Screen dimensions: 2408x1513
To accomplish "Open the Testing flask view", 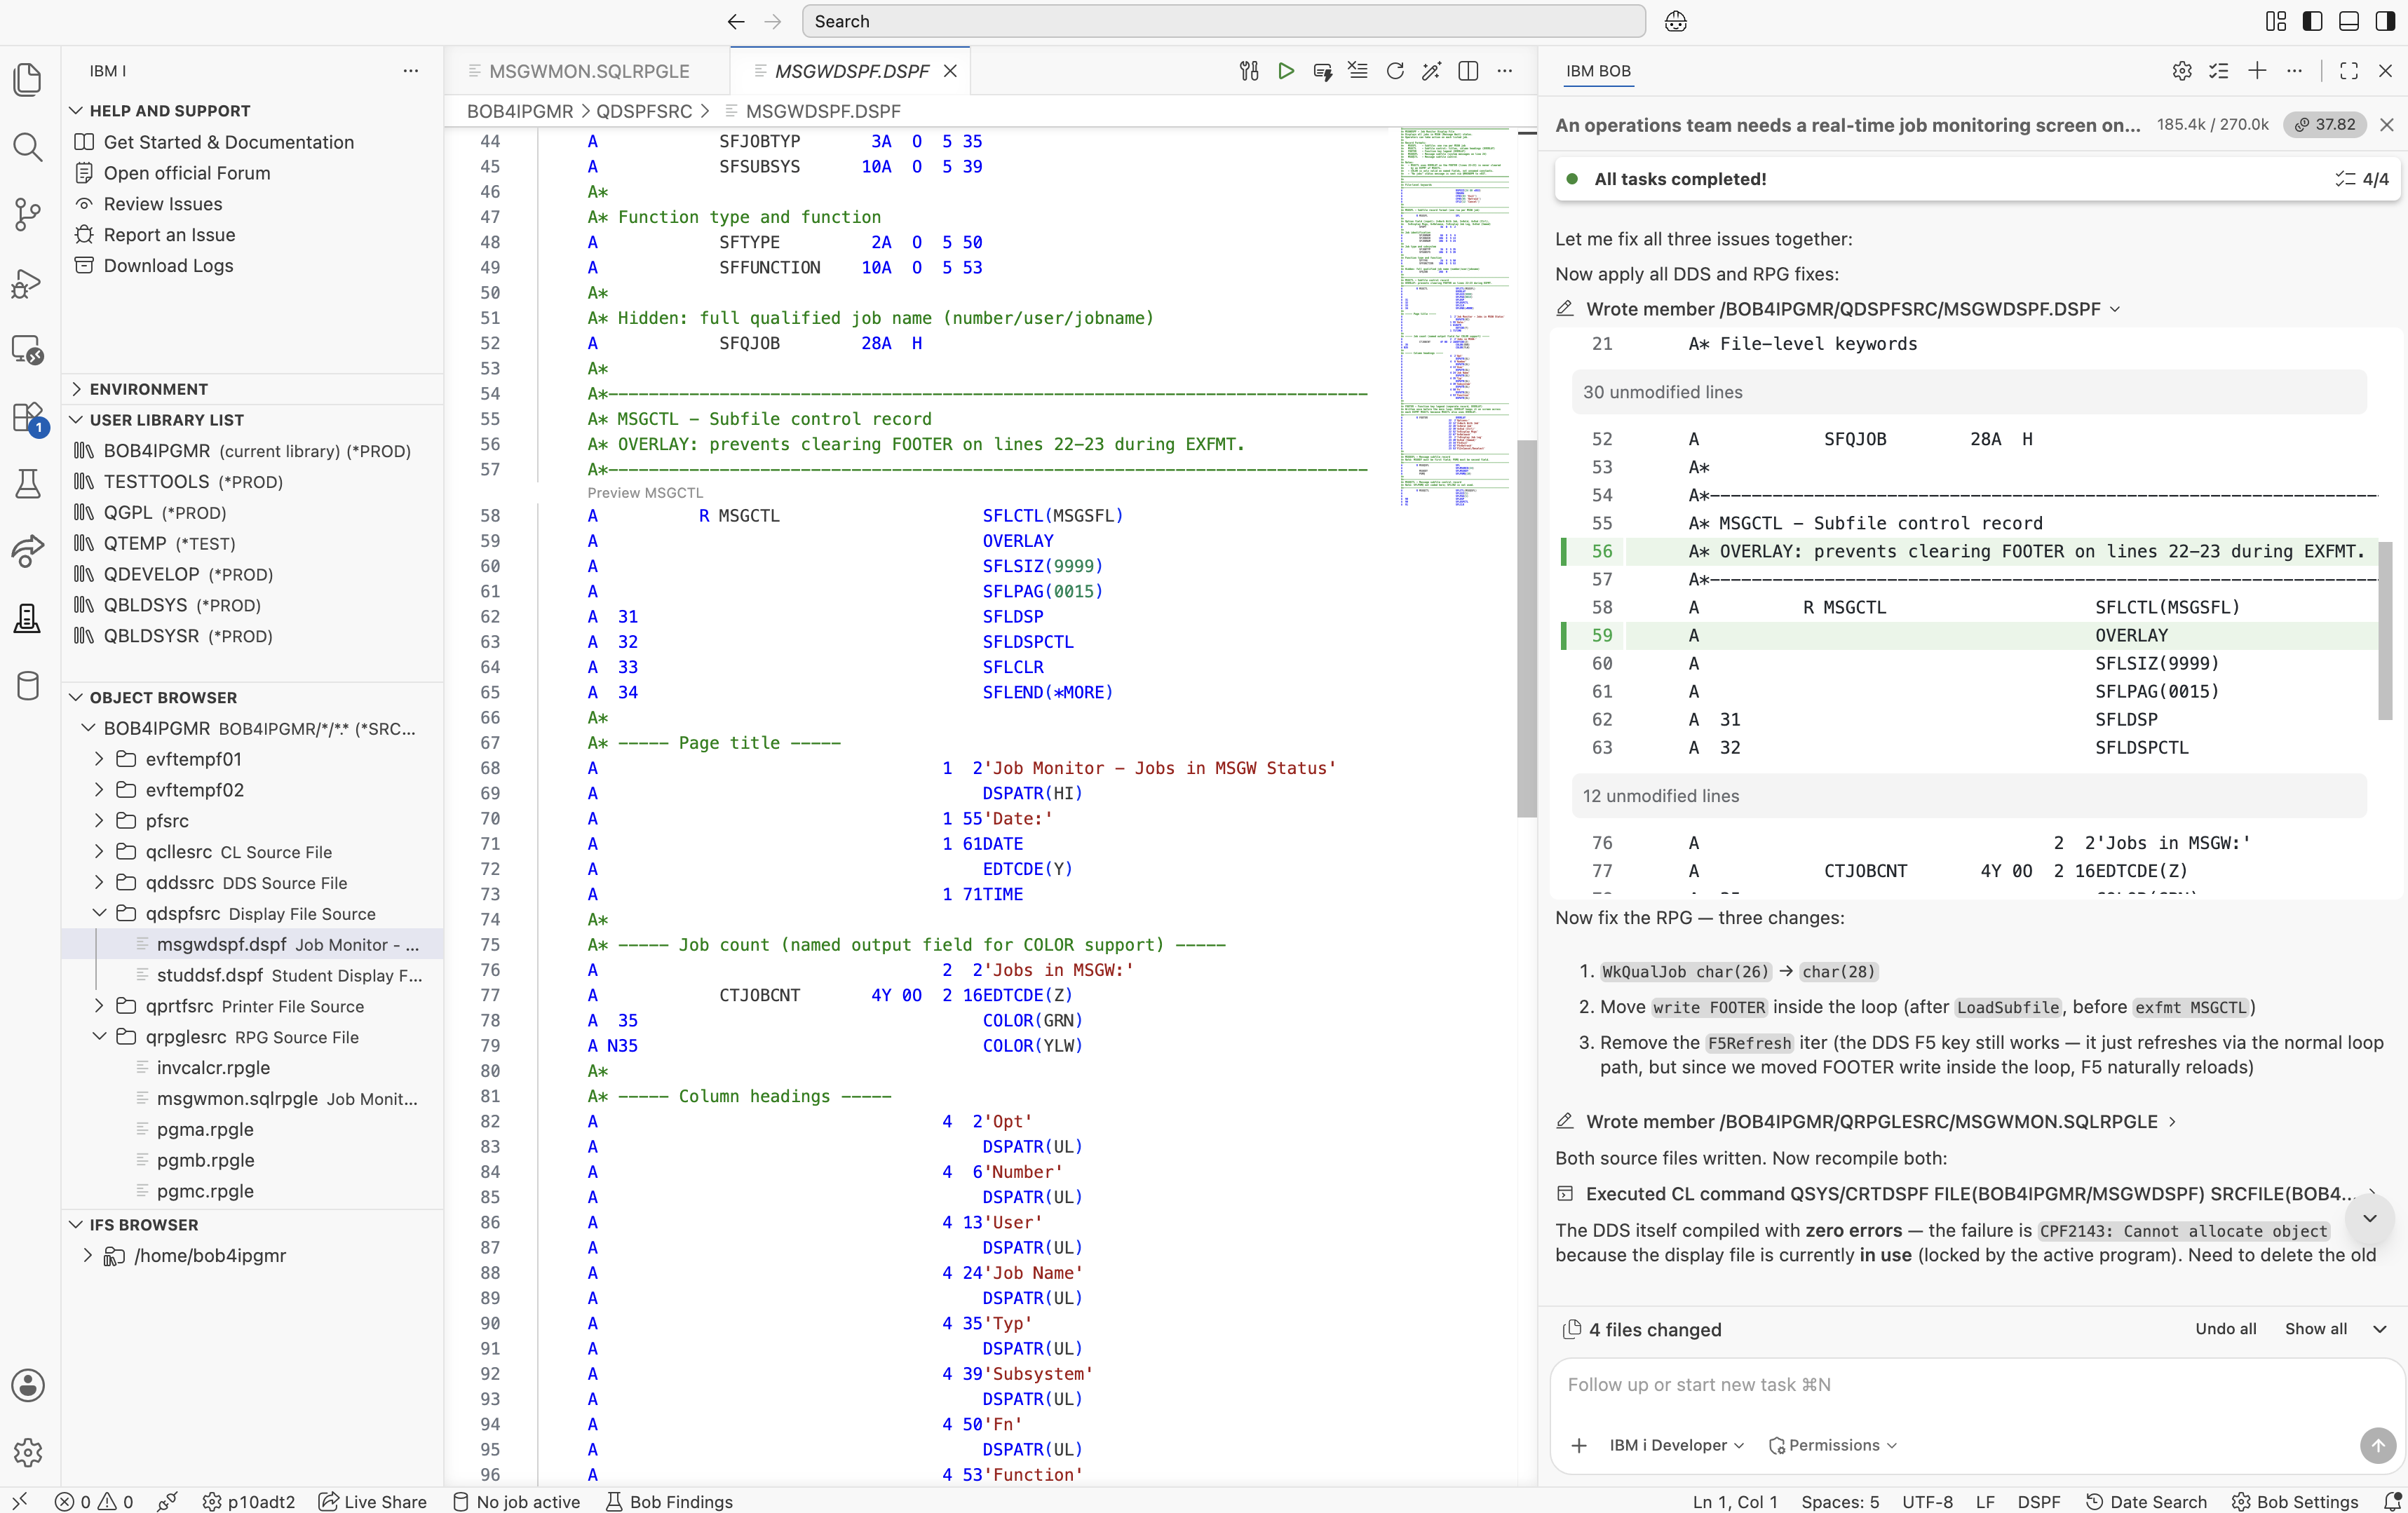I will (28, 484).
